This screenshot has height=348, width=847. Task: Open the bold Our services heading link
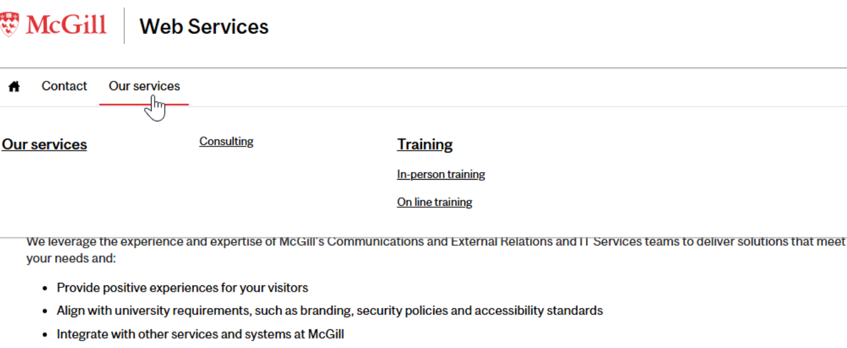click(x=44, y=145)
